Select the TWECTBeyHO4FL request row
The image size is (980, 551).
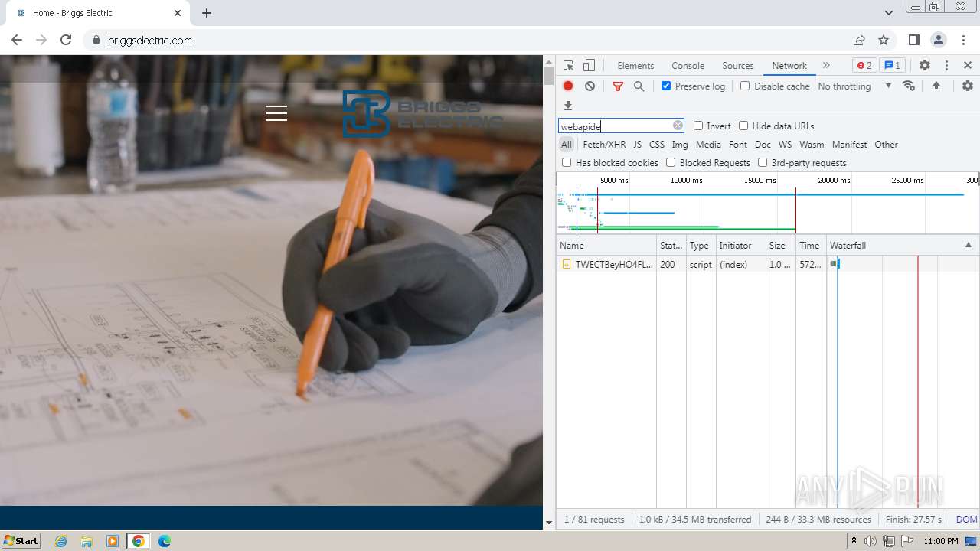[767, 265]
